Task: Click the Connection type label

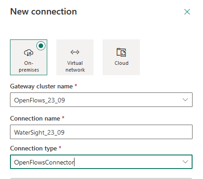Action: 34,149
